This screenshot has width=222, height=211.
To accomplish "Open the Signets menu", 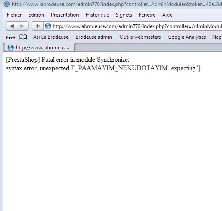I will click(x=124, y=15).
